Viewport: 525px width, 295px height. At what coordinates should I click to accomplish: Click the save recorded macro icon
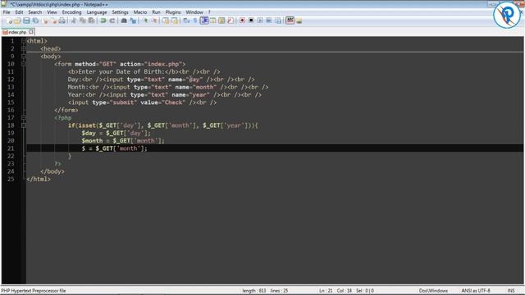point(278,20)
